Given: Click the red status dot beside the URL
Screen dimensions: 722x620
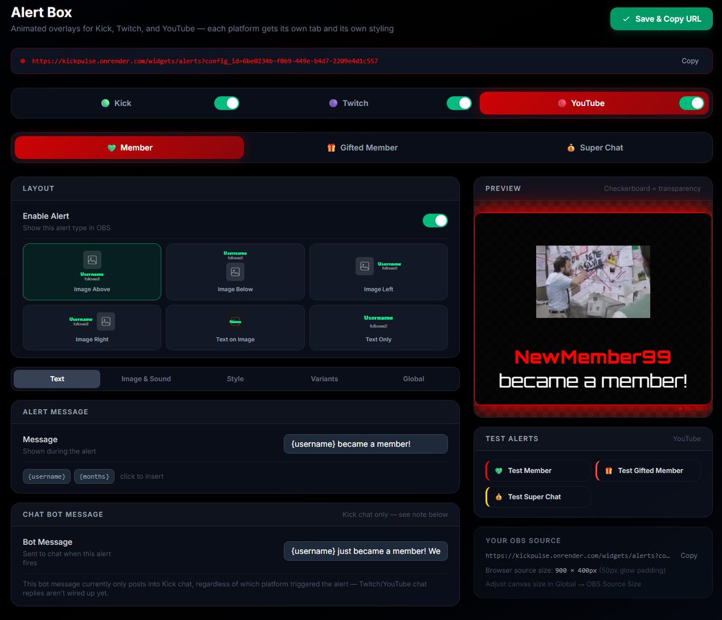Looking at the screenshot, I should [x=23, y=61].
